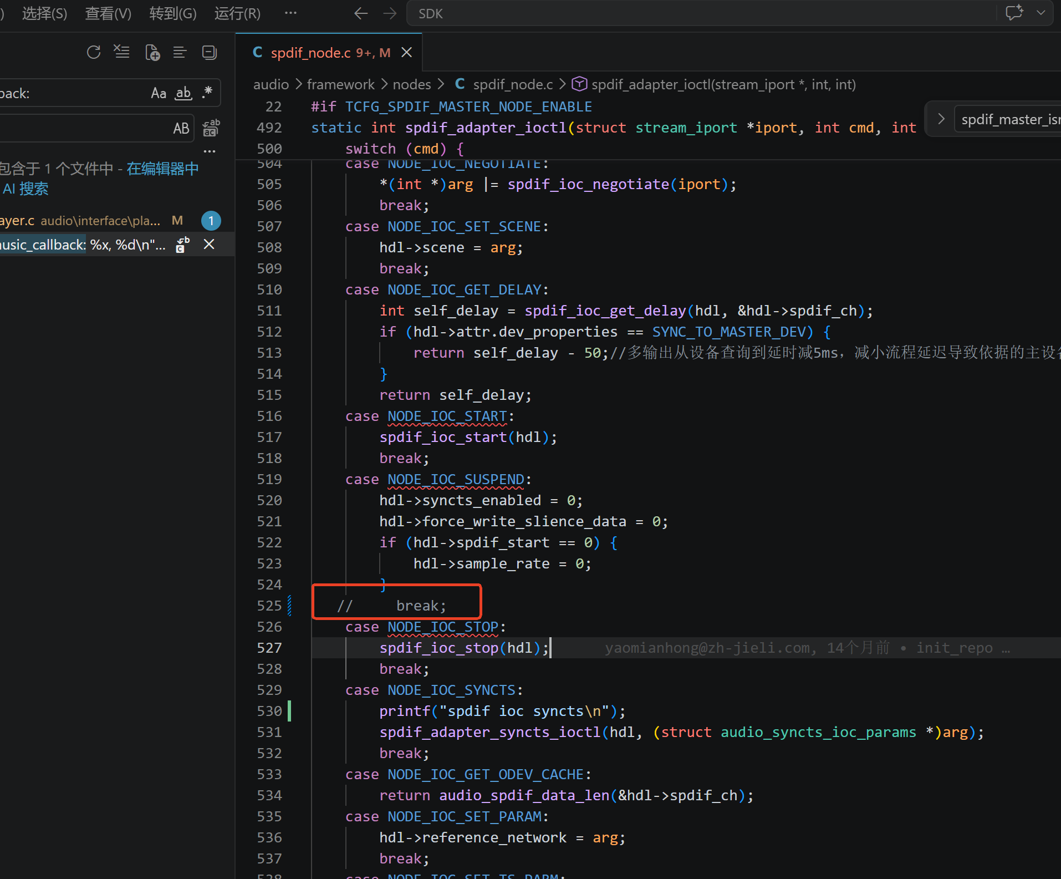Click the commented break on line 525
The image size is (1061, 879).
(x=391, y=606)
